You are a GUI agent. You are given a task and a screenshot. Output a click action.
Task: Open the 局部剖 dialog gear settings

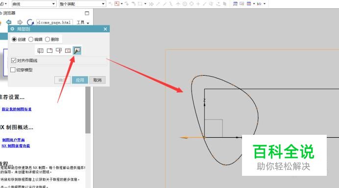click(x=12, y=29)
